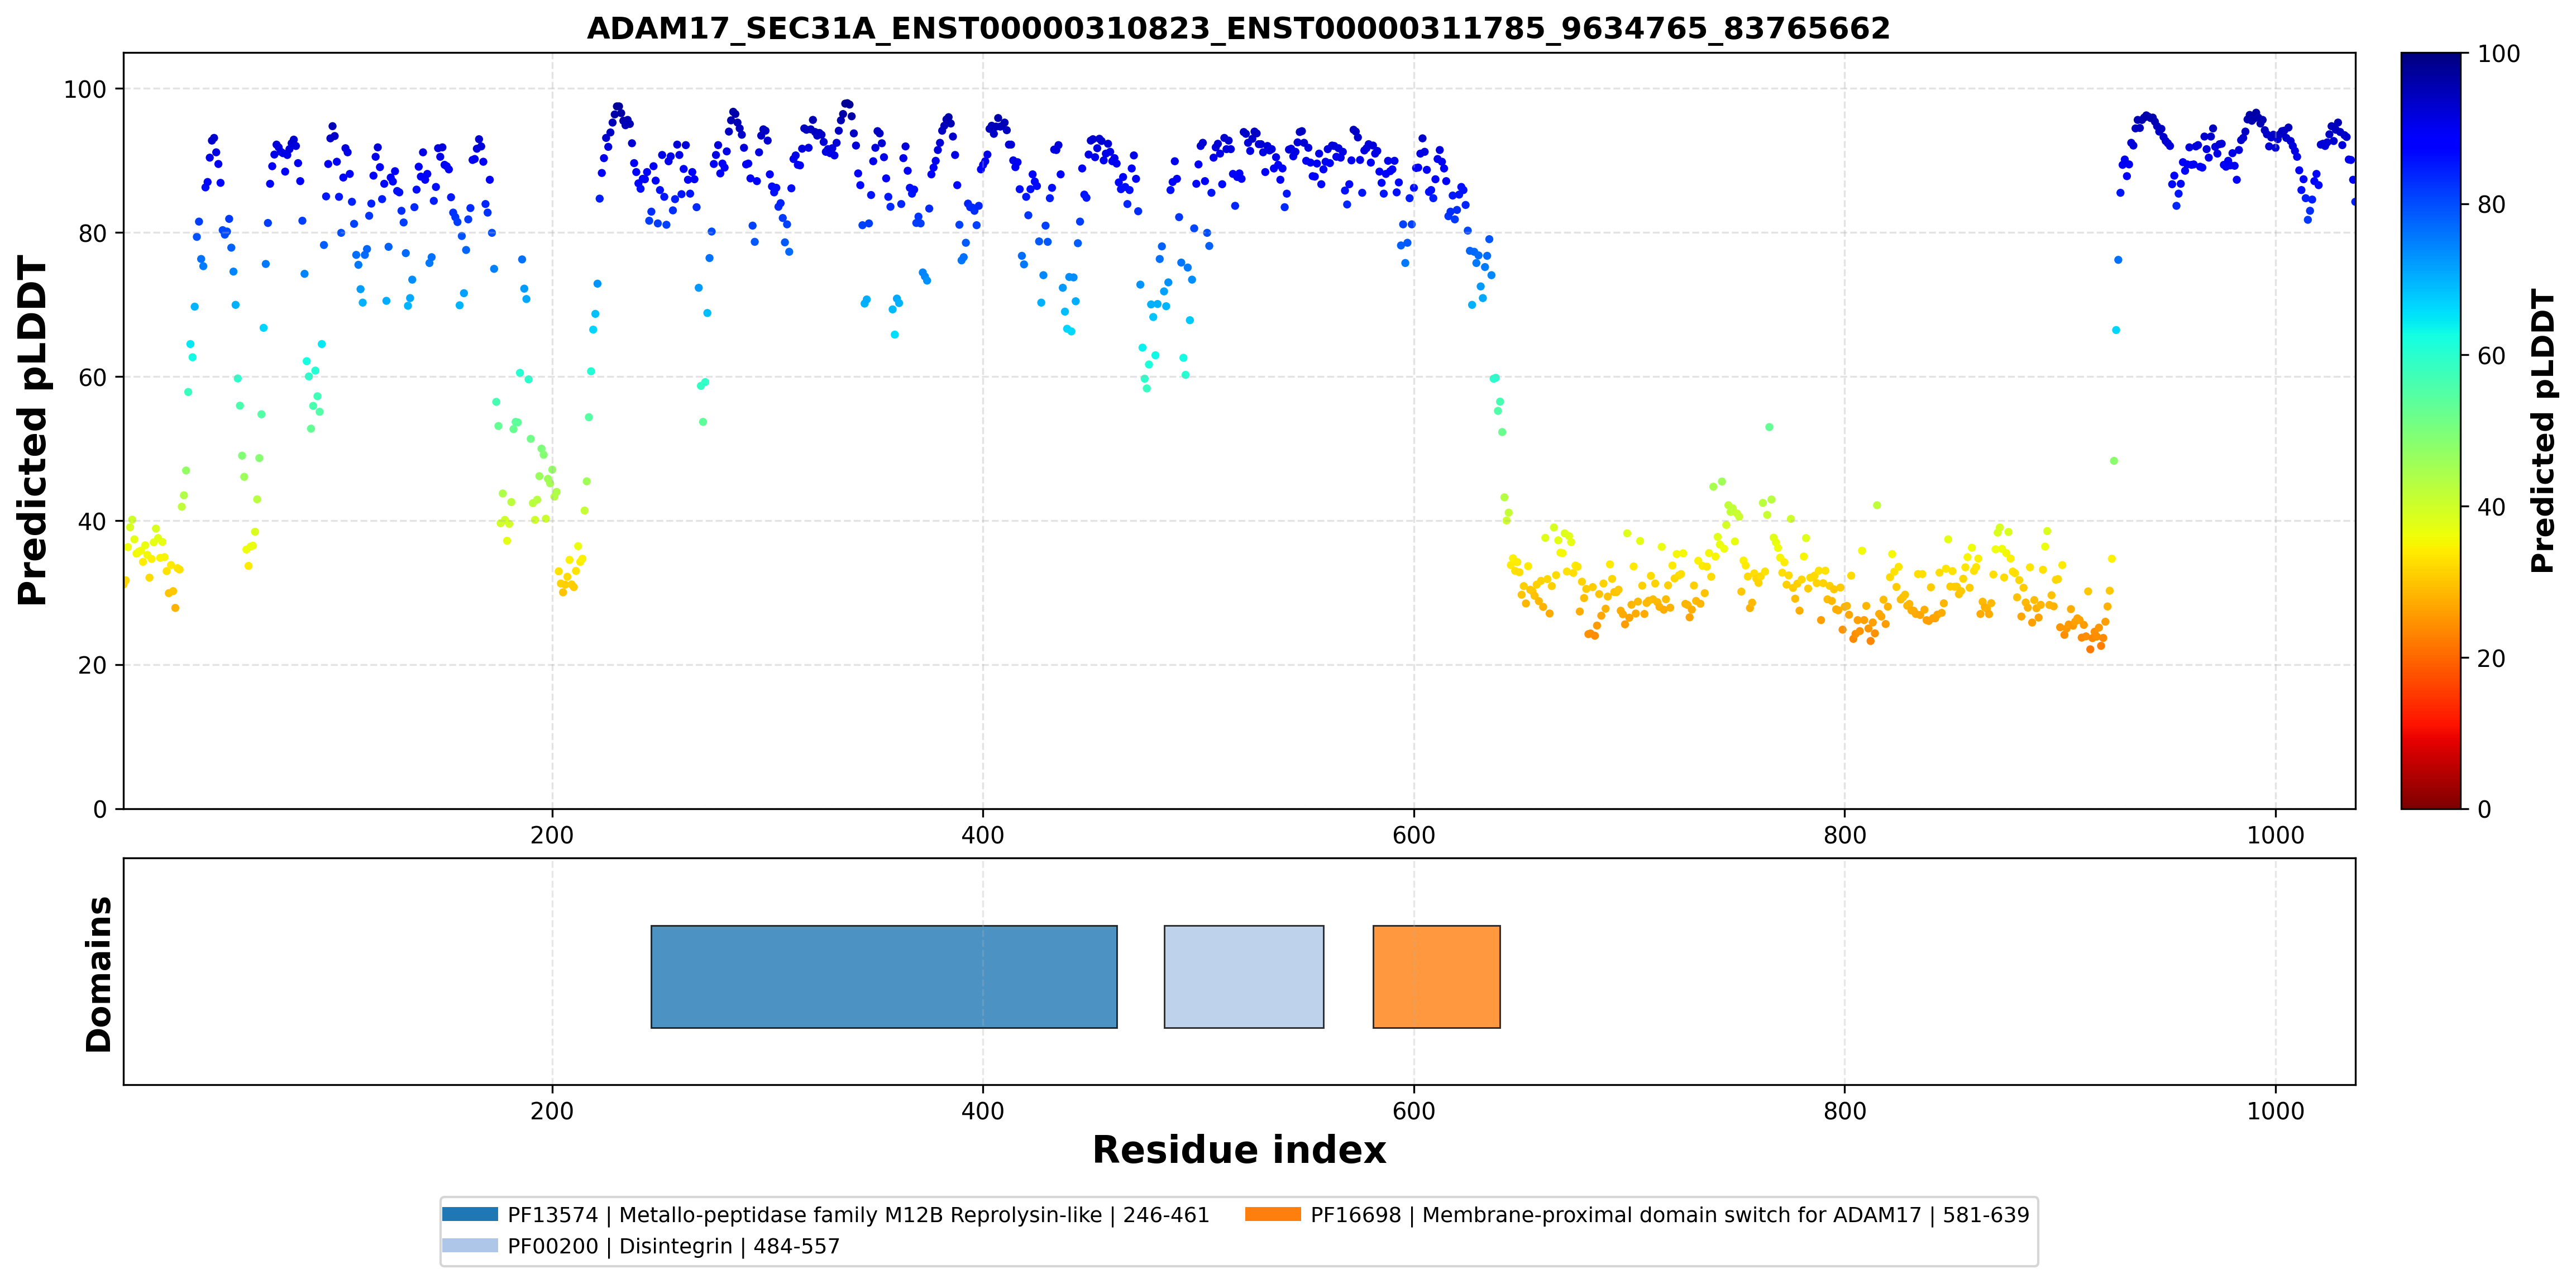Screen dimensions: 2576x1283
Task: Click the 600 tick below the domains panel
Action: [x=1414, y=1111]
